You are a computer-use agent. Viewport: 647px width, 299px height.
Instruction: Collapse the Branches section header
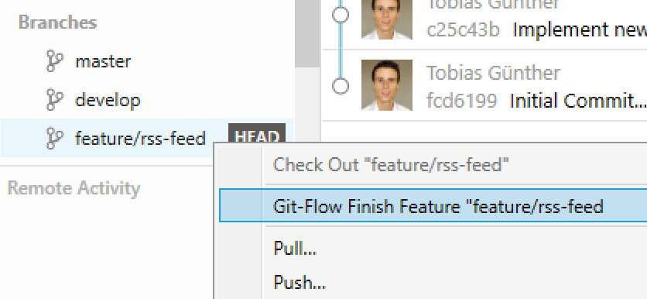pos(57,22)
